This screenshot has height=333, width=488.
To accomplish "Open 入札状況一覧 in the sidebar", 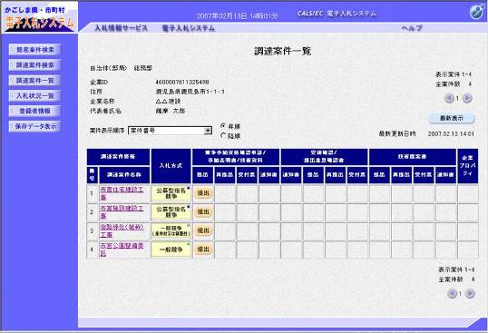I will click(x=34, y=96).
